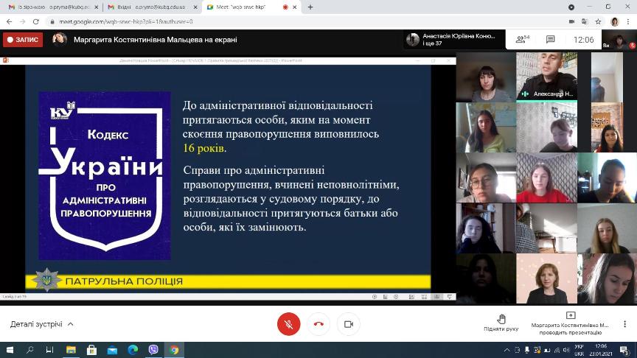The height and width of the screenshot is (358, 637).
Task: Open the chat messages icon
Action: 550,39
